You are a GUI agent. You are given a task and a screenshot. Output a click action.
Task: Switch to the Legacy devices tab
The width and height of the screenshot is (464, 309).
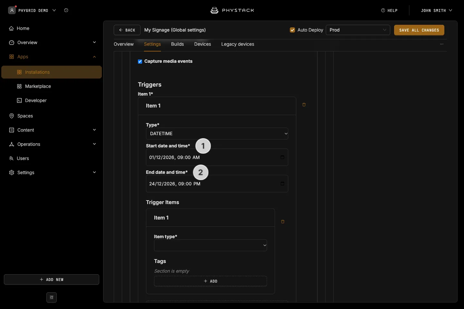[x=238, y=44]
